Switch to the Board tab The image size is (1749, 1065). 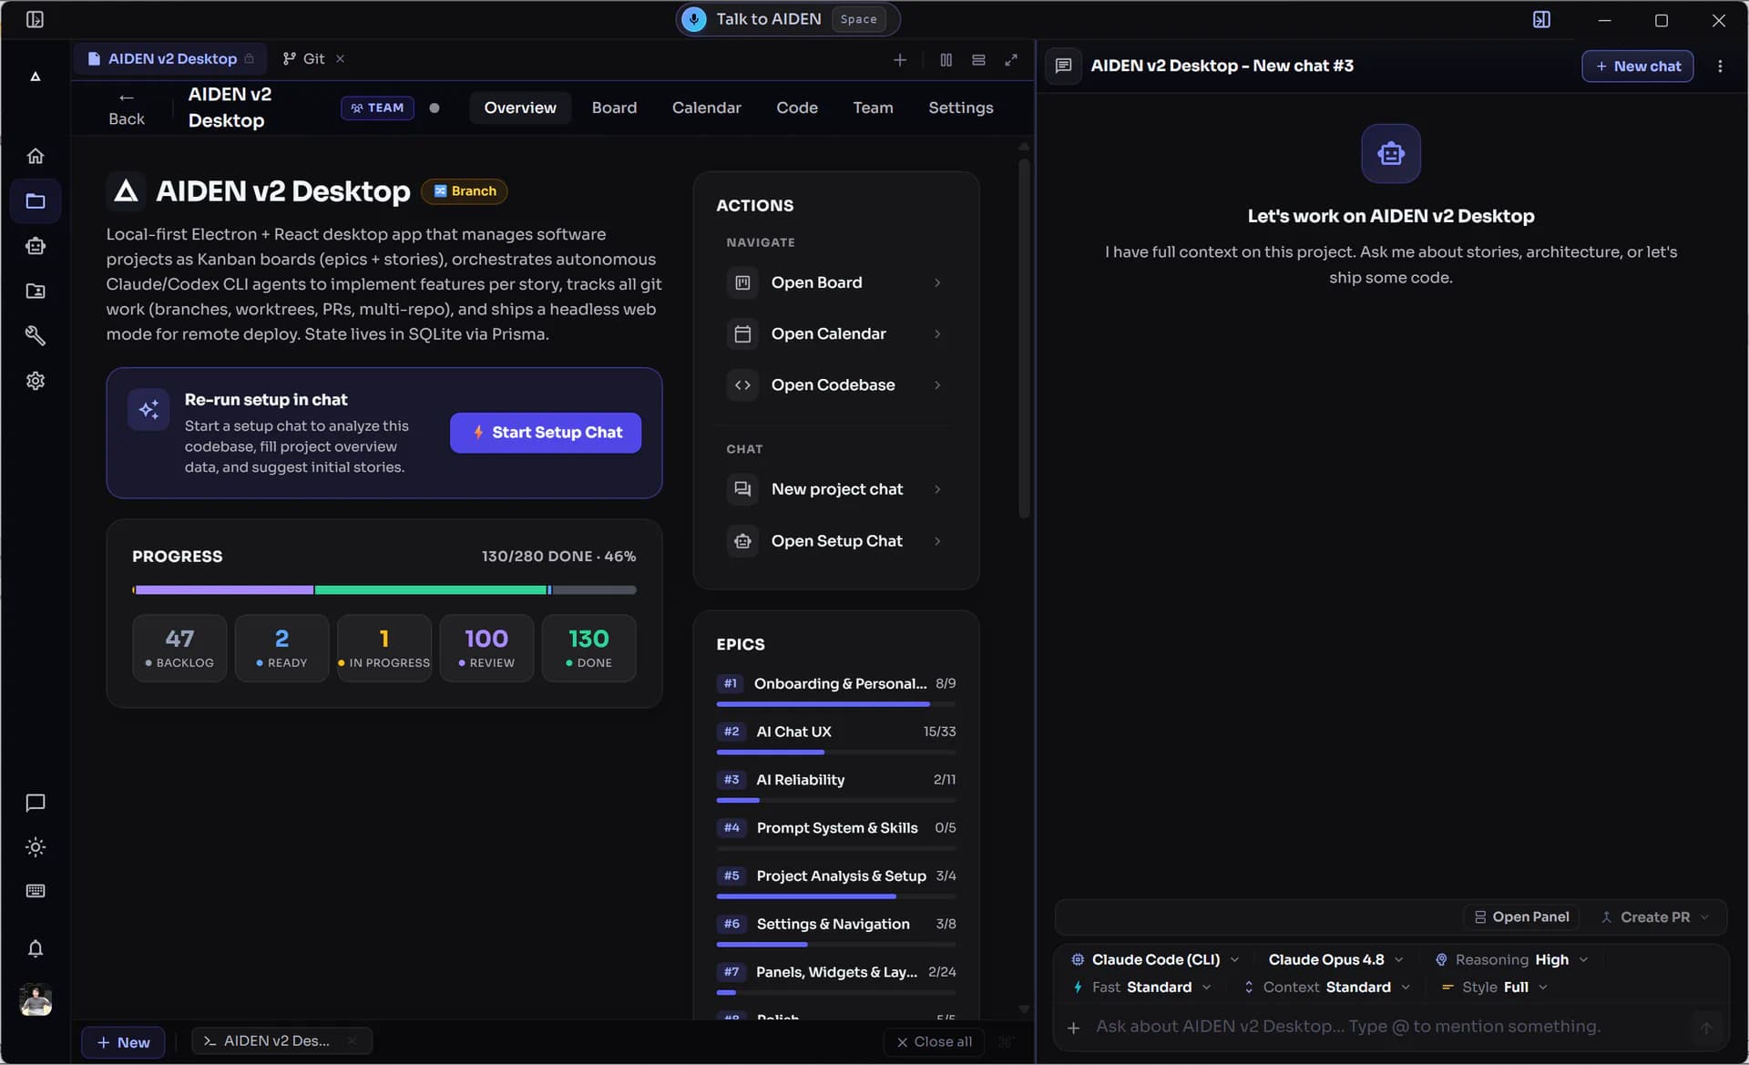614,108
